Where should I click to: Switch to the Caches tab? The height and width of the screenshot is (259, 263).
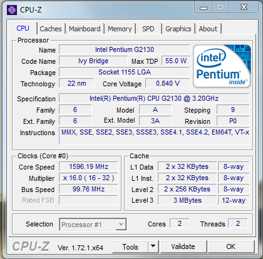tap(51, 29)
